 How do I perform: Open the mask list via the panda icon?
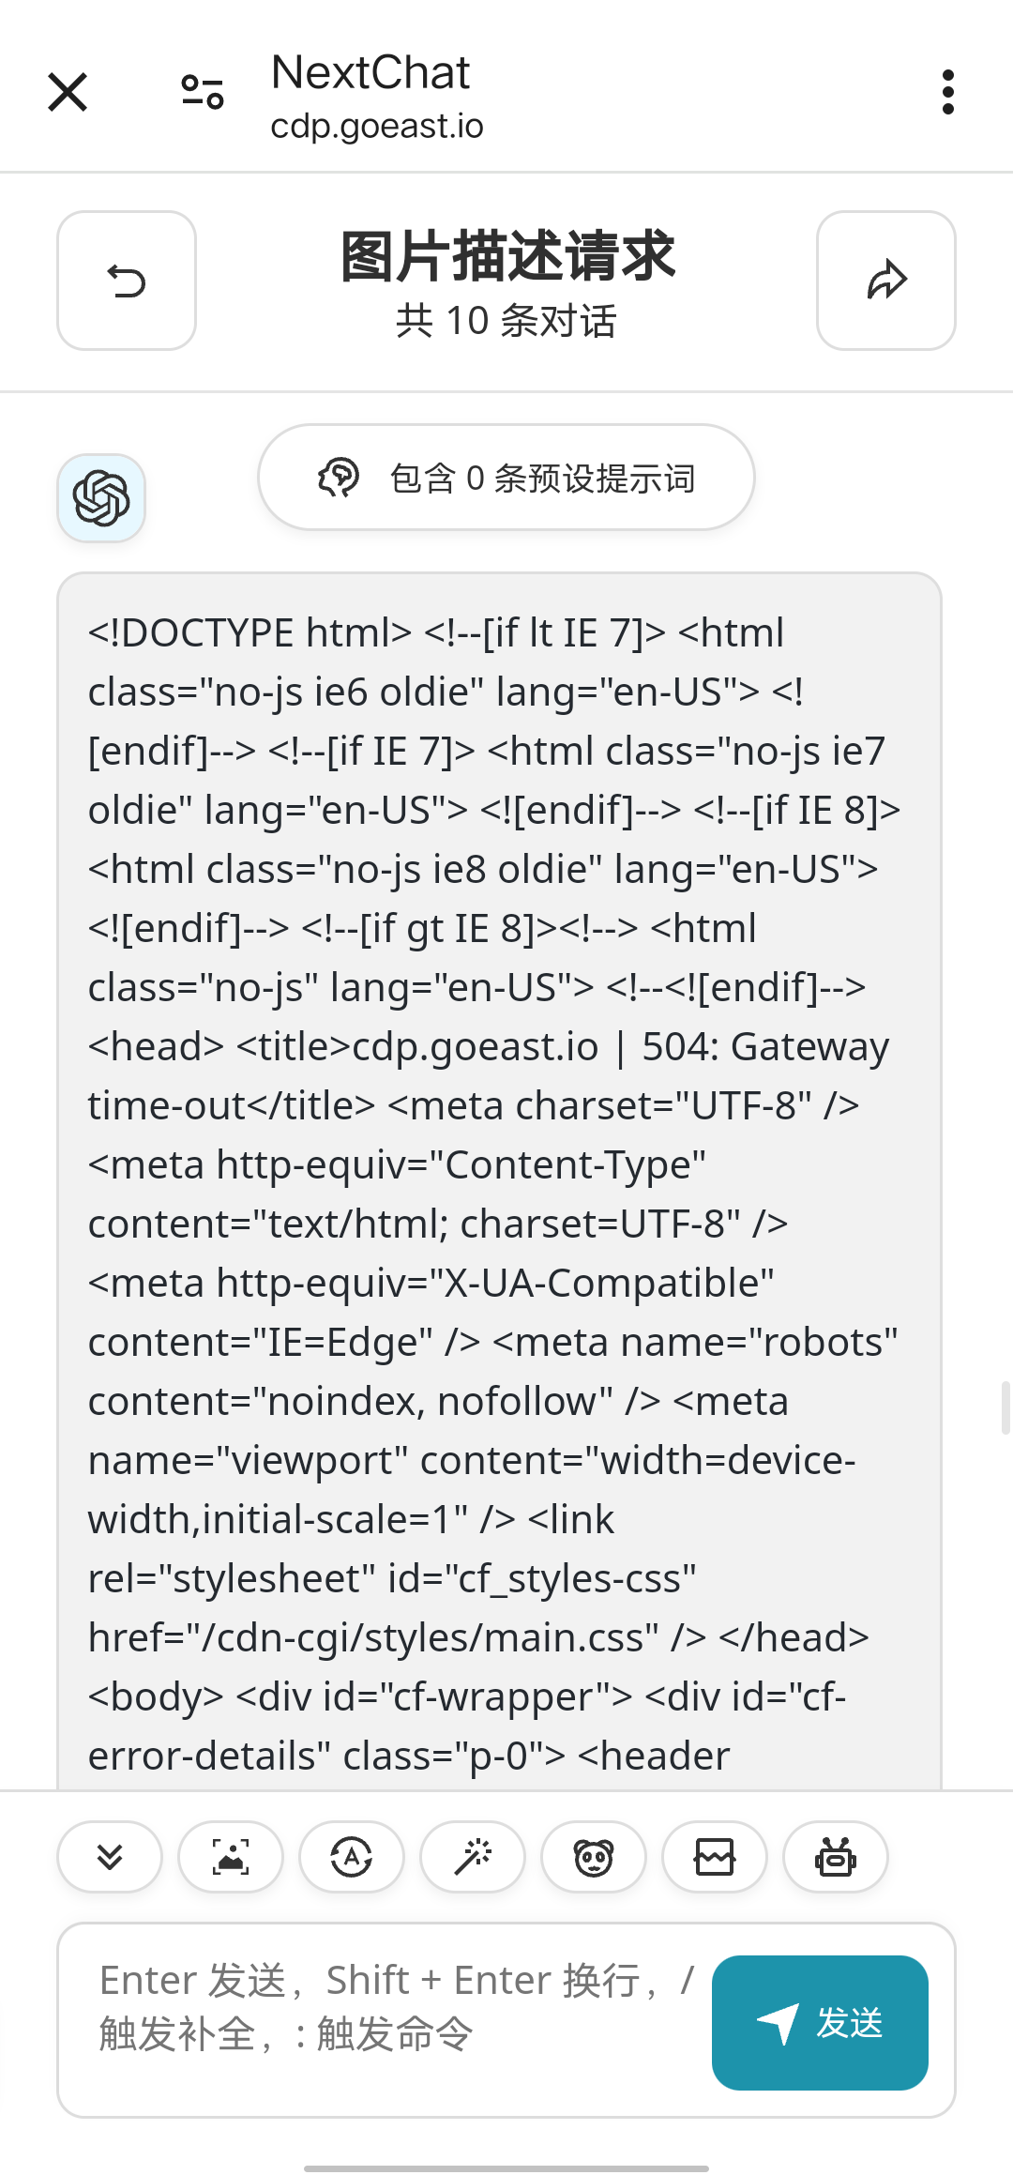pyautogui.click(x=594, y=1857)
